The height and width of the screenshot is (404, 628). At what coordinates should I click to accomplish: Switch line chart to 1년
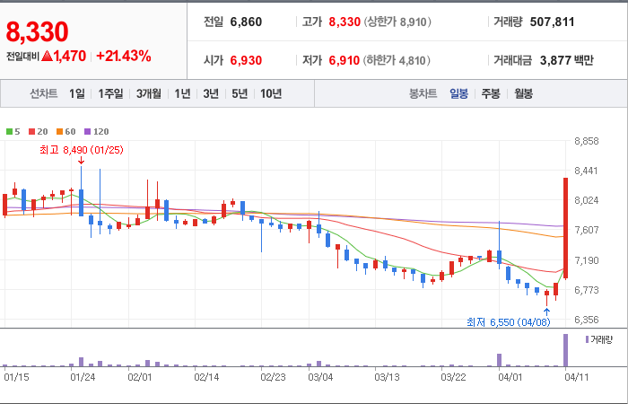pos(182,93)
